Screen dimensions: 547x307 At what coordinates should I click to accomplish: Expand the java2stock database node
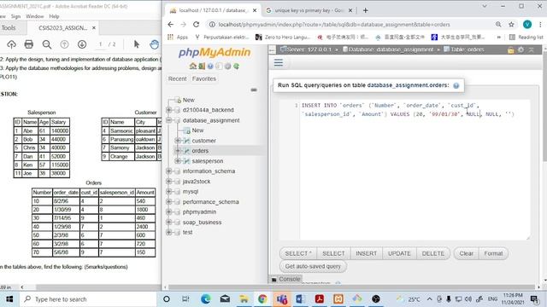[x=169, y=182]
